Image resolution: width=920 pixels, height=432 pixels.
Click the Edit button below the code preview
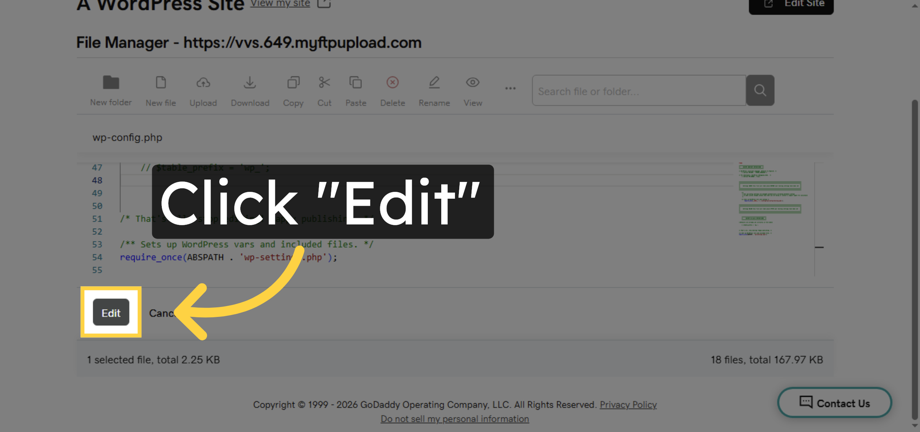click(x=111, y=312)
